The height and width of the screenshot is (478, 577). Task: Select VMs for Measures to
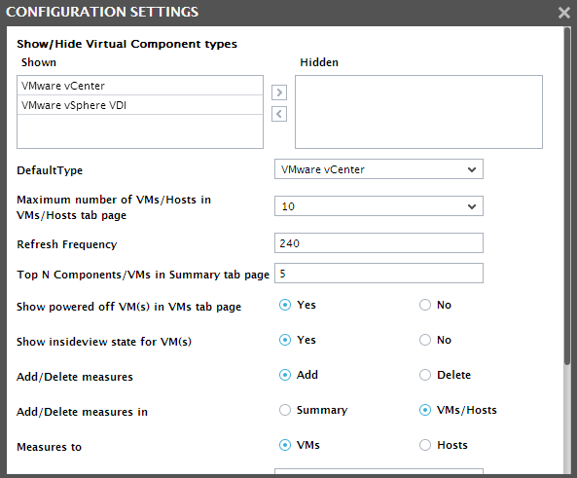click(285, 445)
